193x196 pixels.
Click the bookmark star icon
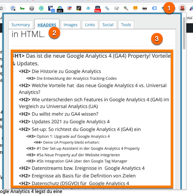click(1, 8)
